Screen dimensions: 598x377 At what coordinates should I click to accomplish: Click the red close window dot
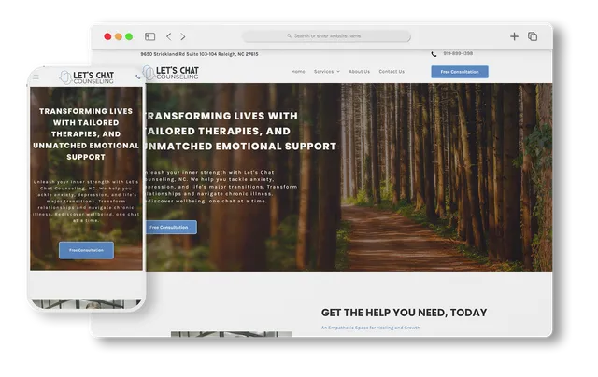[107, 36]
